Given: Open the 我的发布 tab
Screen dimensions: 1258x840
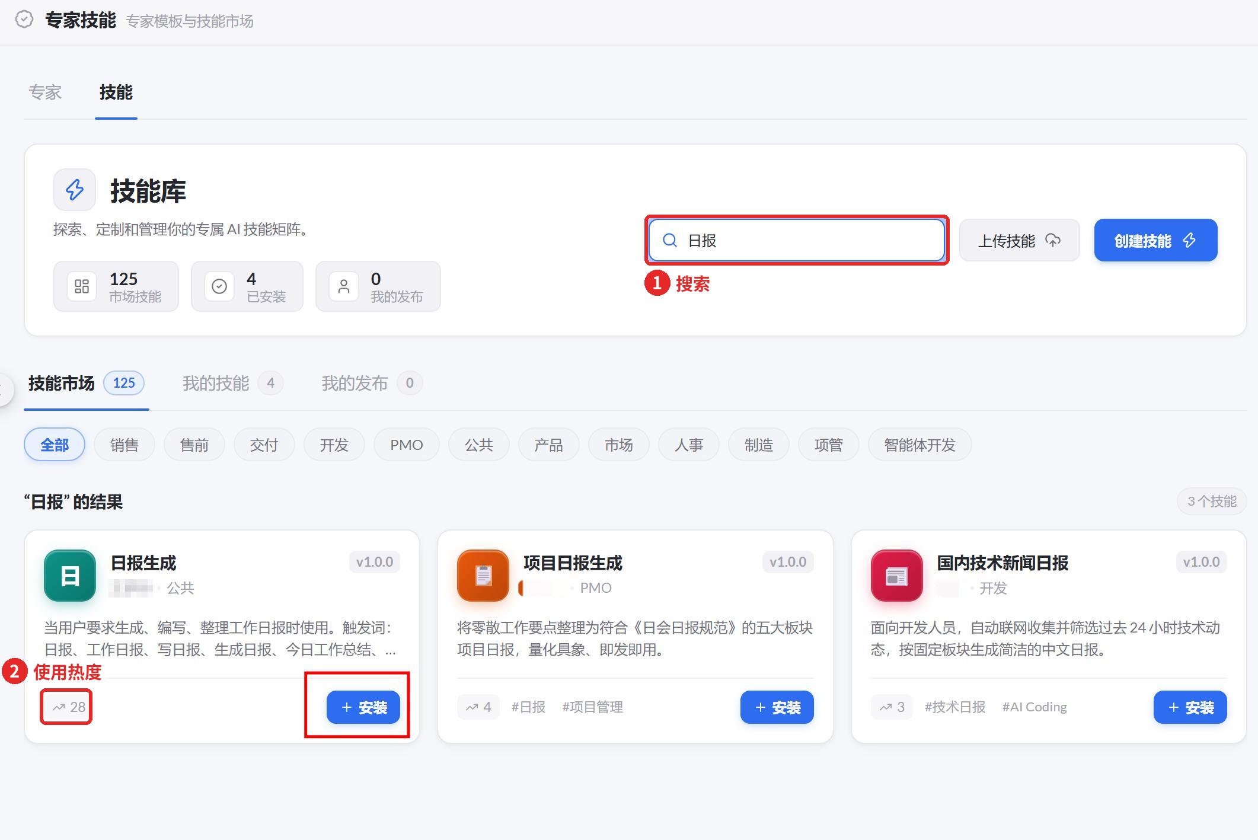Looking at the screenshot, I should [372, 384].
